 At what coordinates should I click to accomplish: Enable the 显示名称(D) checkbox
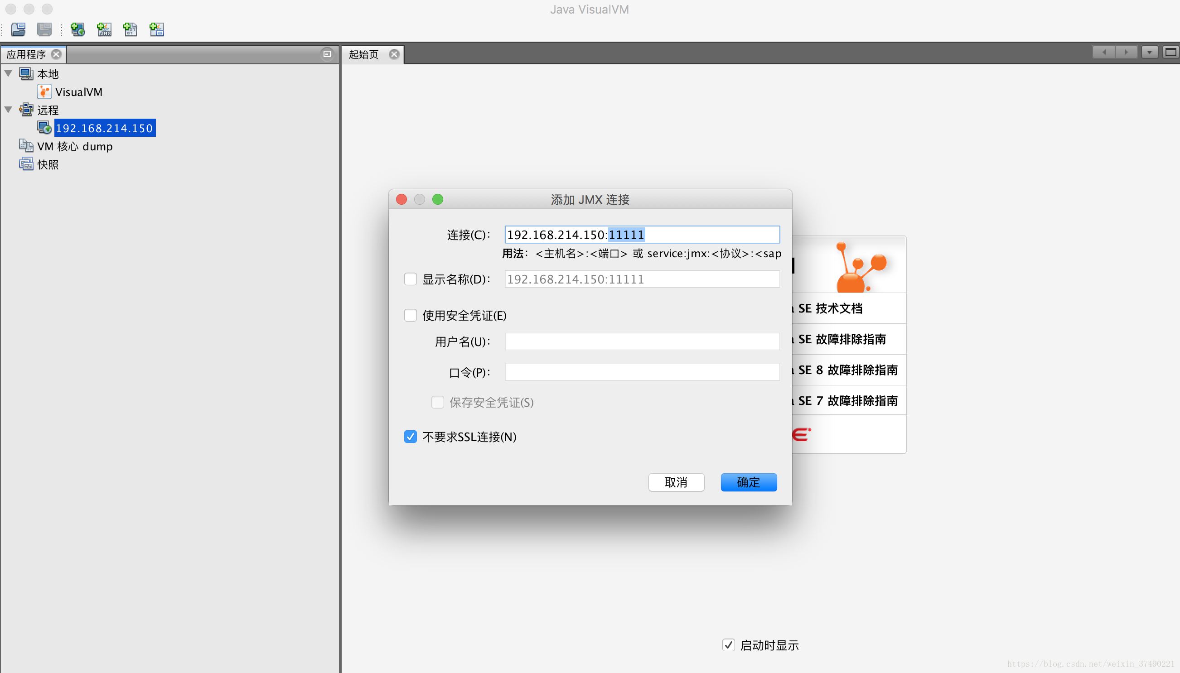[410, 279]
